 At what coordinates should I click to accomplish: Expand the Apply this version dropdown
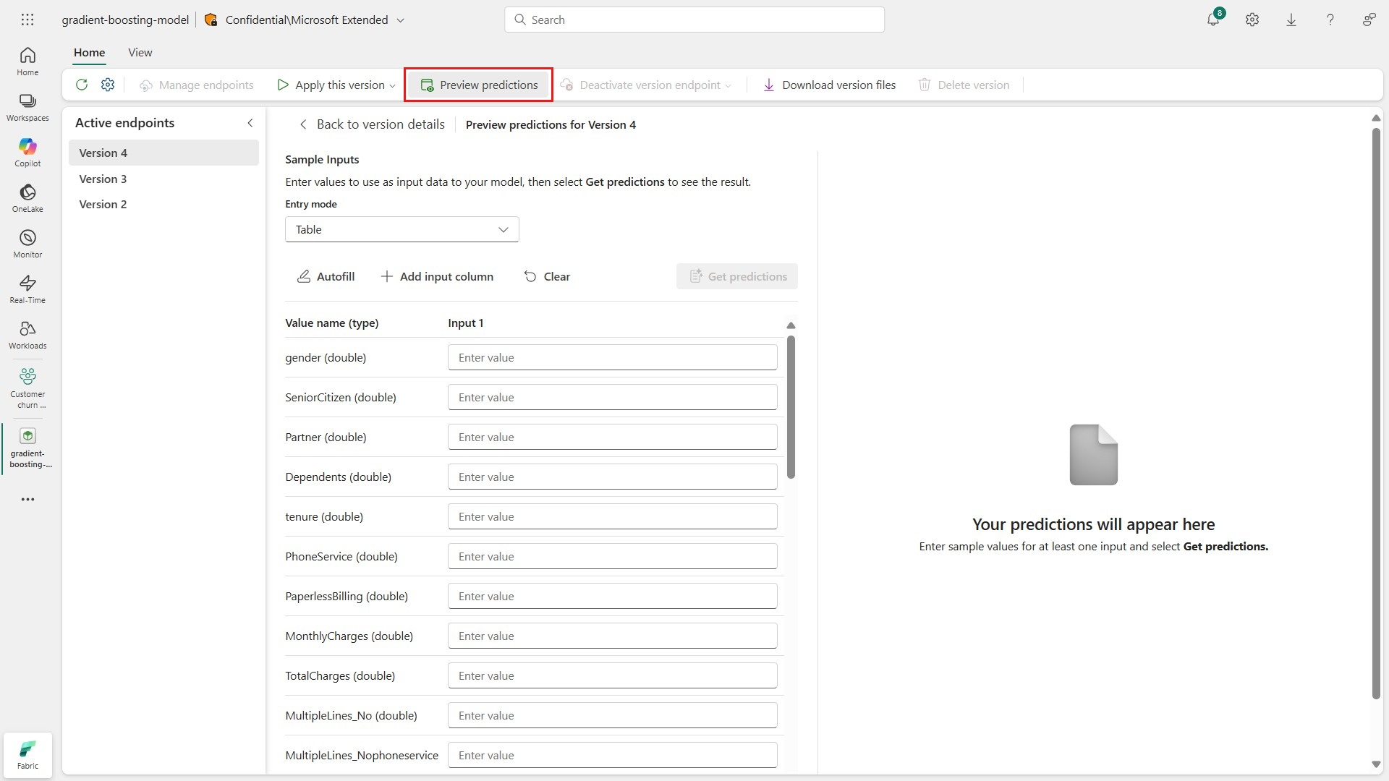point(392,85)
